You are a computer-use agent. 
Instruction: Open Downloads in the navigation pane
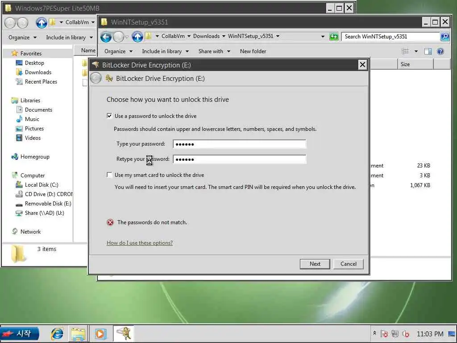tap(38, 72)
